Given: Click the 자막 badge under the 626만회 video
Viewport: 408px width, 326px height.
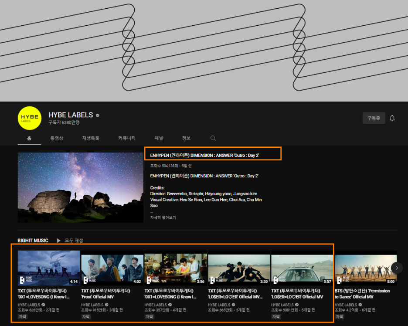Looking at the screenshot, I should tap(23, 317).
